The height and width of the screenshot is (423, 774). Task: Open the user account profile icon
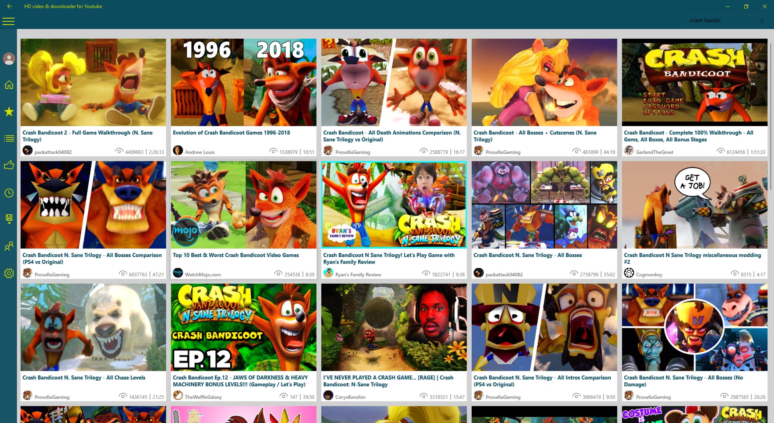coord(9,59)
